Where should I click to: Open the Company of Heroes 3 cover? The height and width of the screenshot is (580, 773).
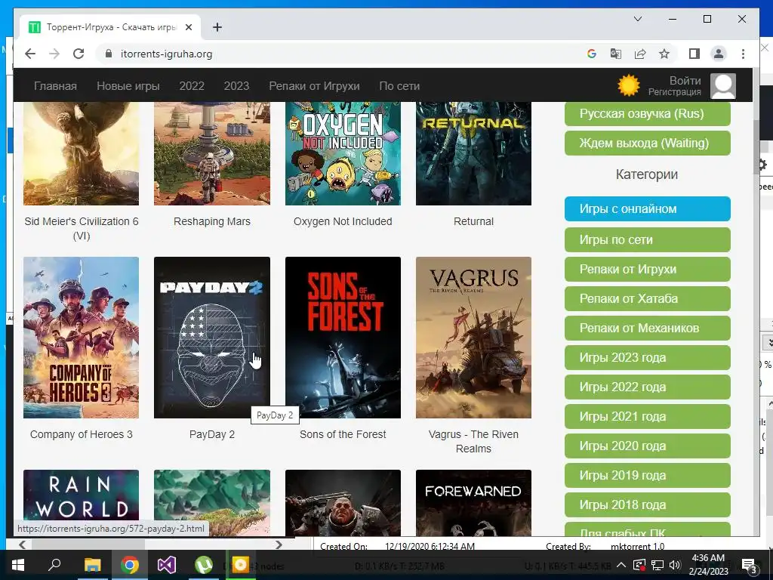click(81, 338)
